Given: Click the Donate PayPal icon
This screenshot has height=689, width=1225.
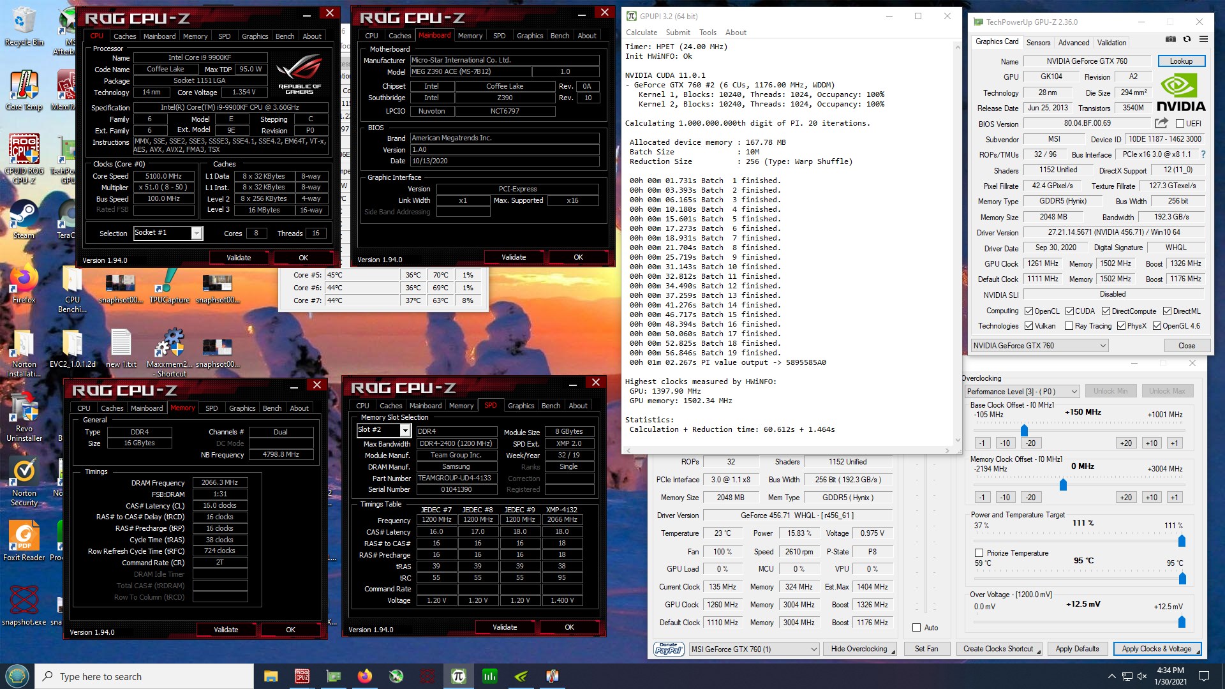Looking at the screenshot, I should point(668,649).
